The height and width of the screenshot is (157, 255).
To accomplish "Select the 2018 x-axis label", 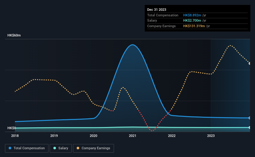I will coord(15,136).
